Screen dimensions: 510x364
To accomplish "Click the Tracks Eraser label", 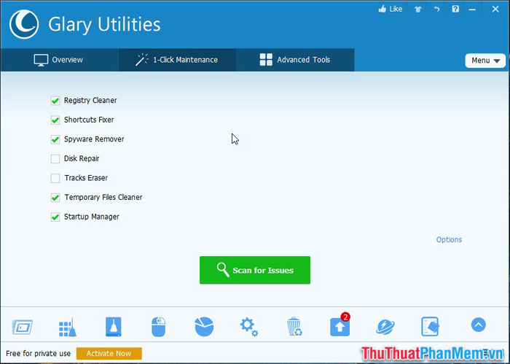I will point(86,178).
